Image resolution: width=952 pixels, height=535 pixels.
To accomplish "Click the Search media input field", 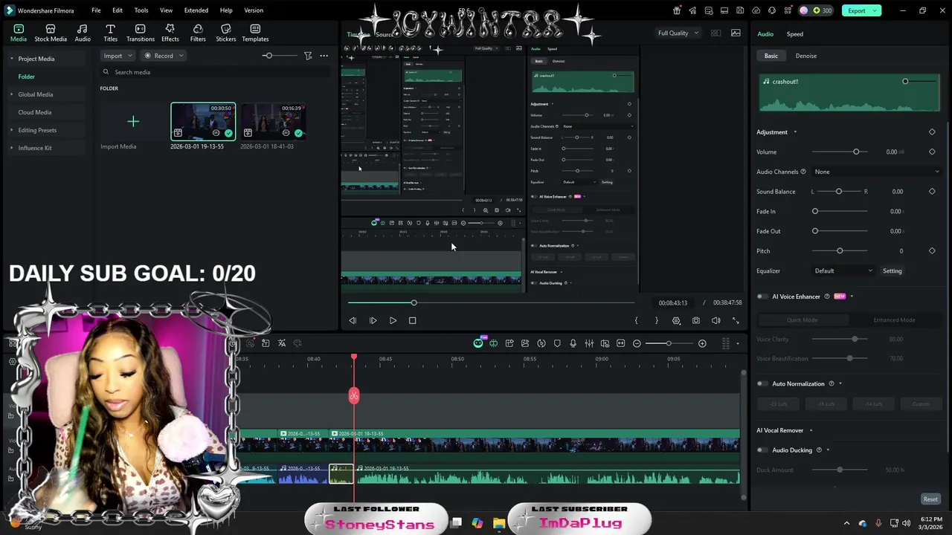I will click(216, 72).
